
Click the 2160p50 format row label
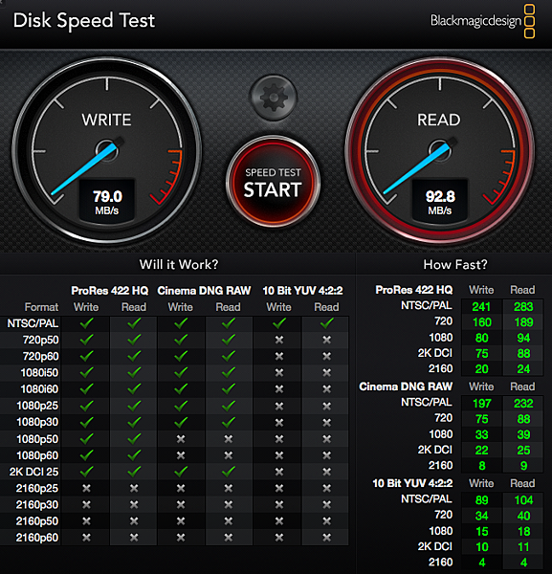37,521
